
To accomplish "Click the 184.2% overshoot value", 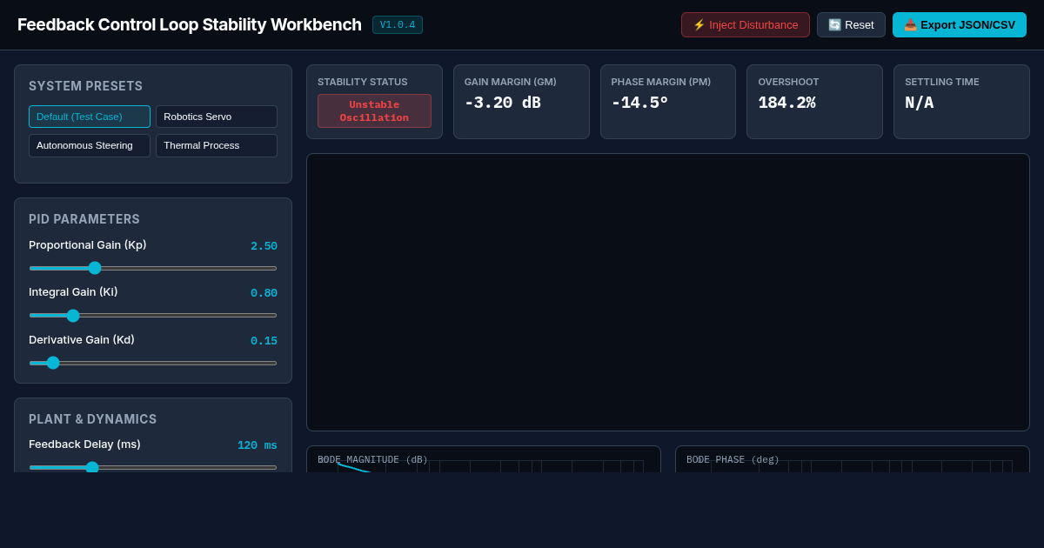I will point(786,103).
